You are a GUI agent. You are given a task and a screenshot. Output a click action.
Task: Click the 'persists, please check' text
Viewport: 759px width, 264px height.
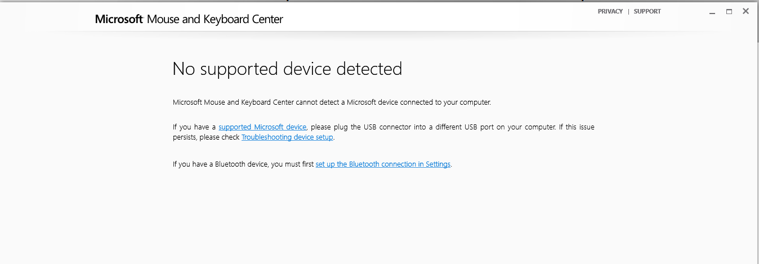pos(206,137)
